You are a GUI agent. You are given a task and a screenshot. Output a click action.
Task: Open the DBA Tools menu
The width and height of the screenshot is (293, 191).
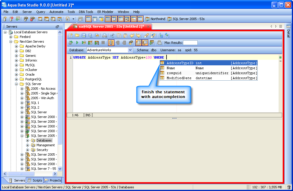[x=86, y=12]
